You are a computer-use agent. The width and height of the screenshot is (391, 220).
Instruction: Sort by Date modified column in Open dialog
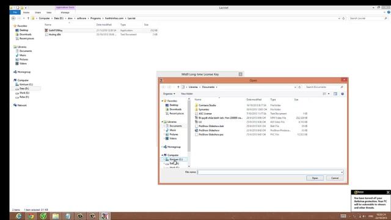pos(254,100)
